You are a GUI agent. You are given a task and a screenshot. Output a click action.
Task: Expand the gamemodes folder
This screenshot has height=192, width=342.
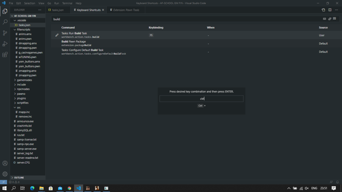pyautogui.click(x=27, y=80)
